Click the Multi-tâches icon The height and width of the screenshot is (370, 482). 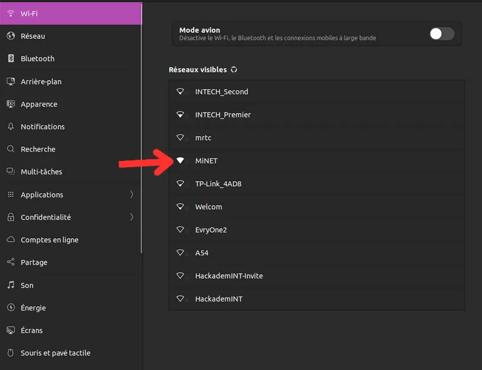coord(11,171)
